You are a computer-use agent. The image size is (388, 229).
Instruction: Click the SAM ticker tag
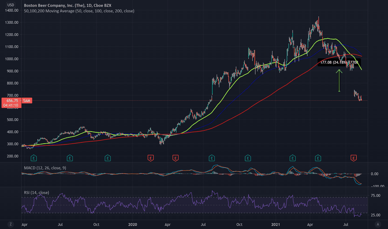[x=27, y=100]
